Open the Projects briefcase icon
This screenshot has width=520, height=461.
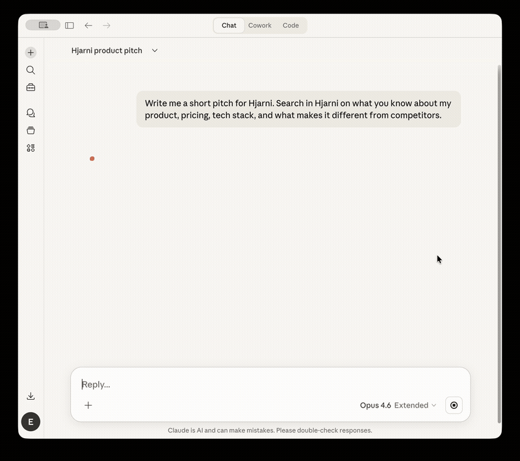click(31, 87)
